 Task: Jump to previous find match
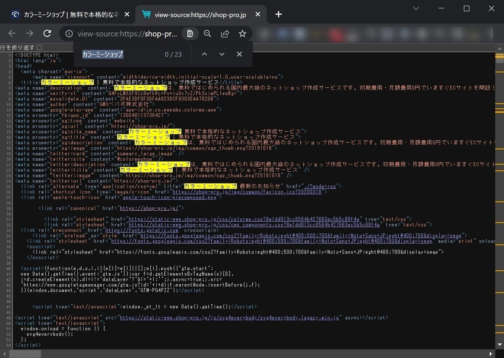point(205,54)
